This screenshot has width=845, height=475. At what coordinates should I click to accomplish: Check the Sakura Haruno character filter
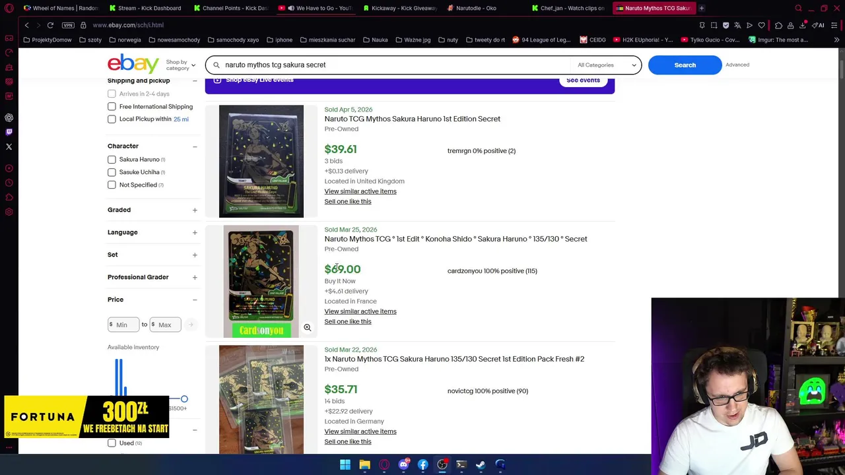point(112,159)
